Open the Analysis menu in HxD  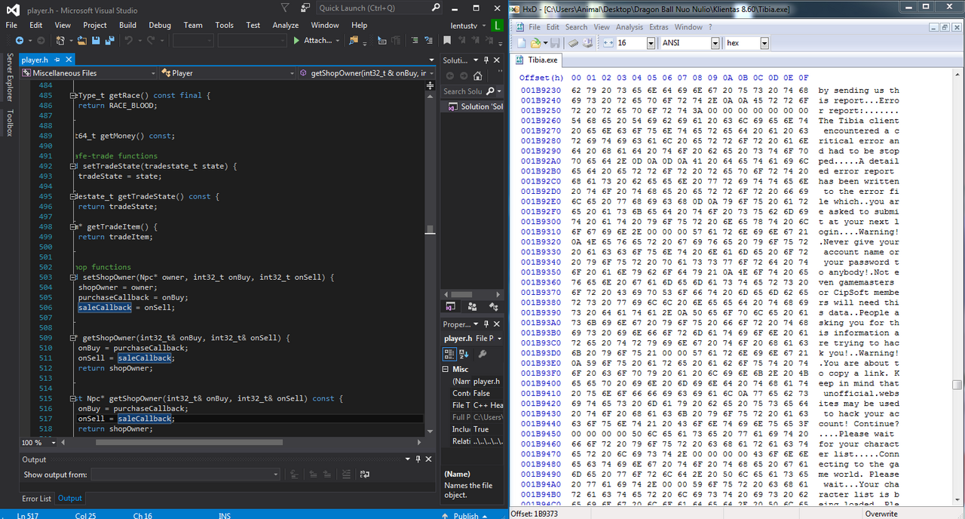[629, 27]
